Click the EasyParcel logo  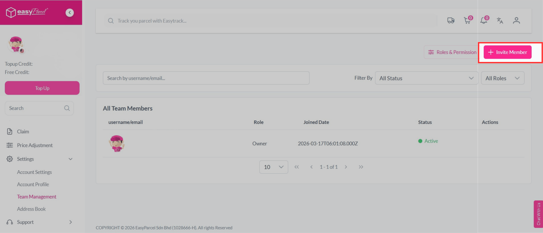tap(27, 12)
